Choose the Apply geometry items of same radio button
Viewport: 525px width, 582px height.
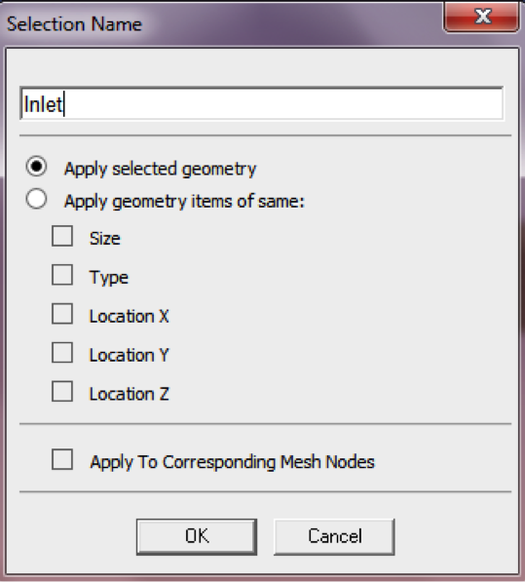pyautogui.click(x=36, y=199)
